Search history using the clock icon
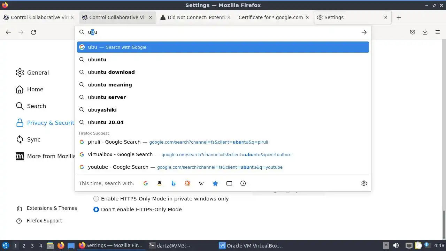This screenshot has width=446, height=251. click(243, 183)
